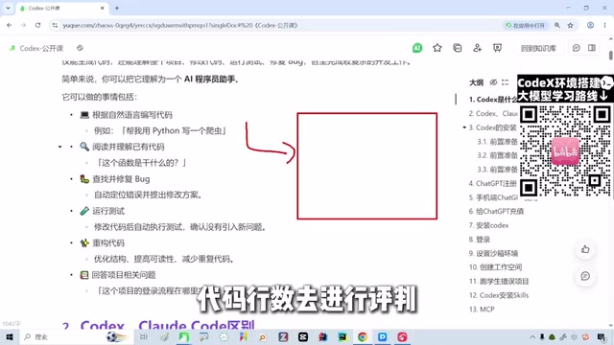This screenshot has width=614, height=345.
Task: Jump to outline item '11. 跑学生错误项目'
Action: tap(499, 281)
